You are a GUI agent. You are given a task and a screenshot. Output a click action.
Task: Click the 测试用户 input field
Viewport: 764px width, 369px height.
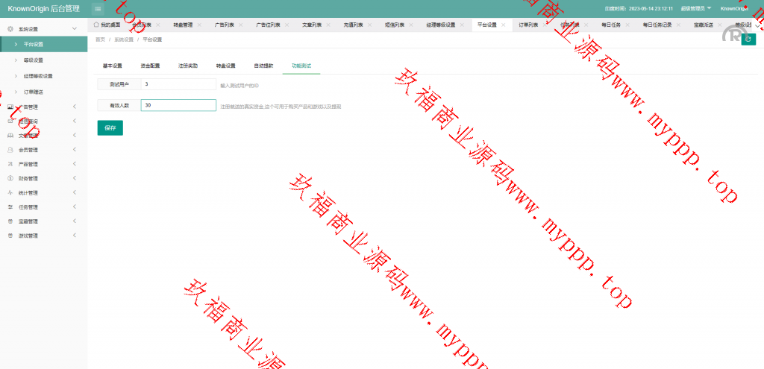click(178, 85)
